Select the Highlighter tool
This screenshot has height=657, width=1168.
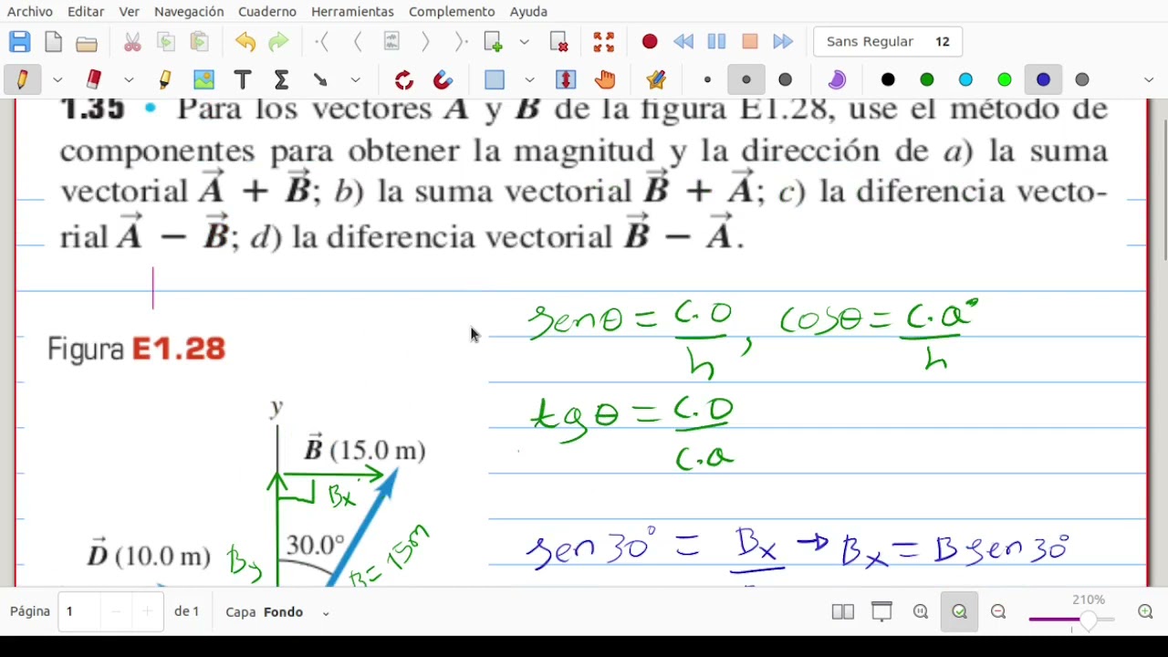point(165,80)
